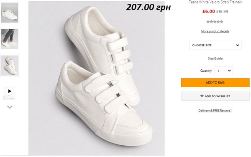Click the Choose Size arrow icon

click(237, 46)
